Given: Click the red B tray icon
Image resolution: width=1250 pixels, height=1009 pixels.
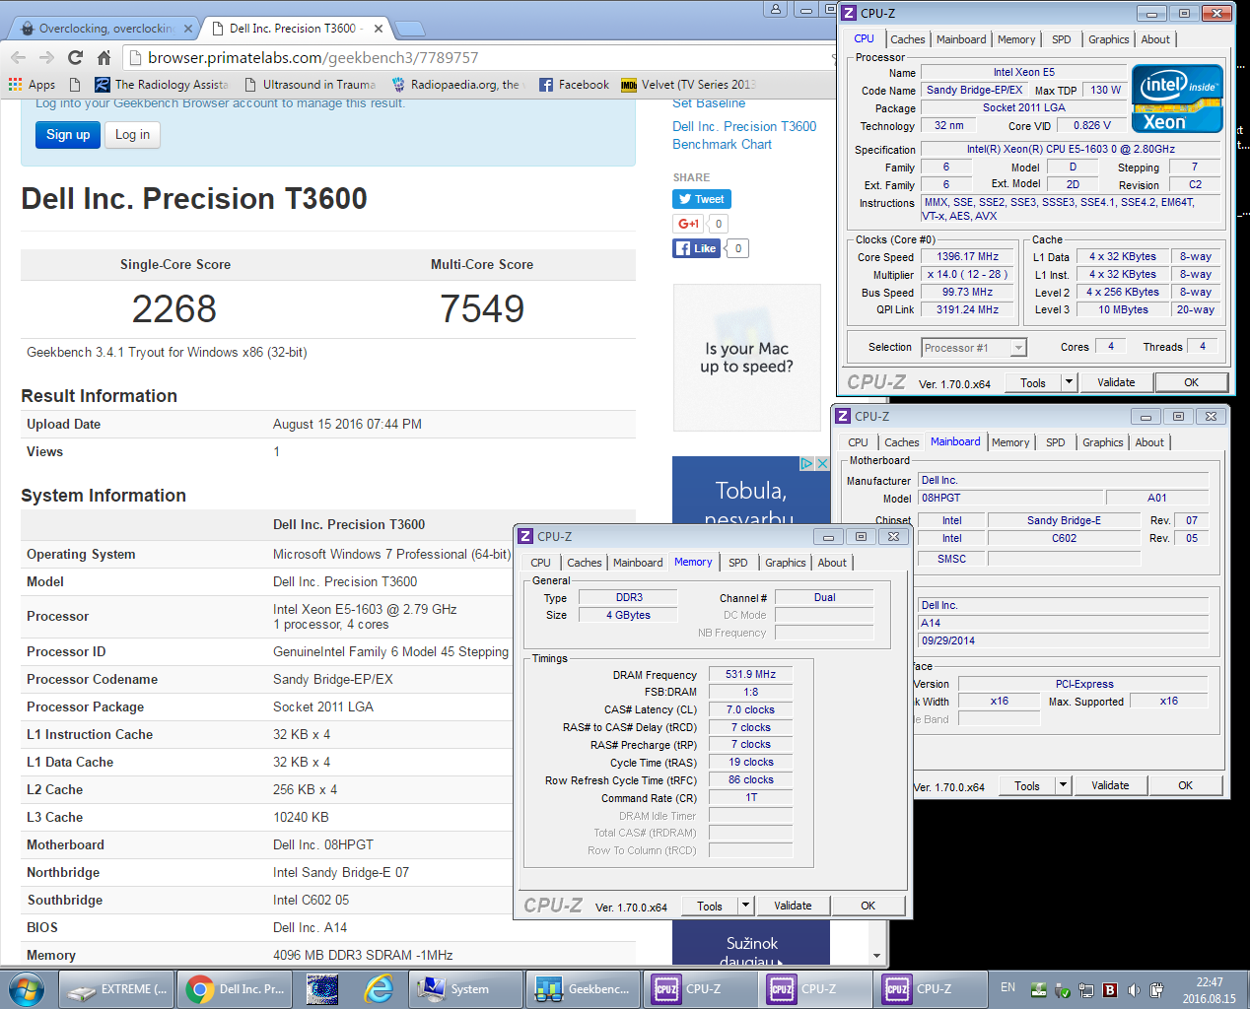Looking at the screenshot, I should click(x=1110, y=990).
